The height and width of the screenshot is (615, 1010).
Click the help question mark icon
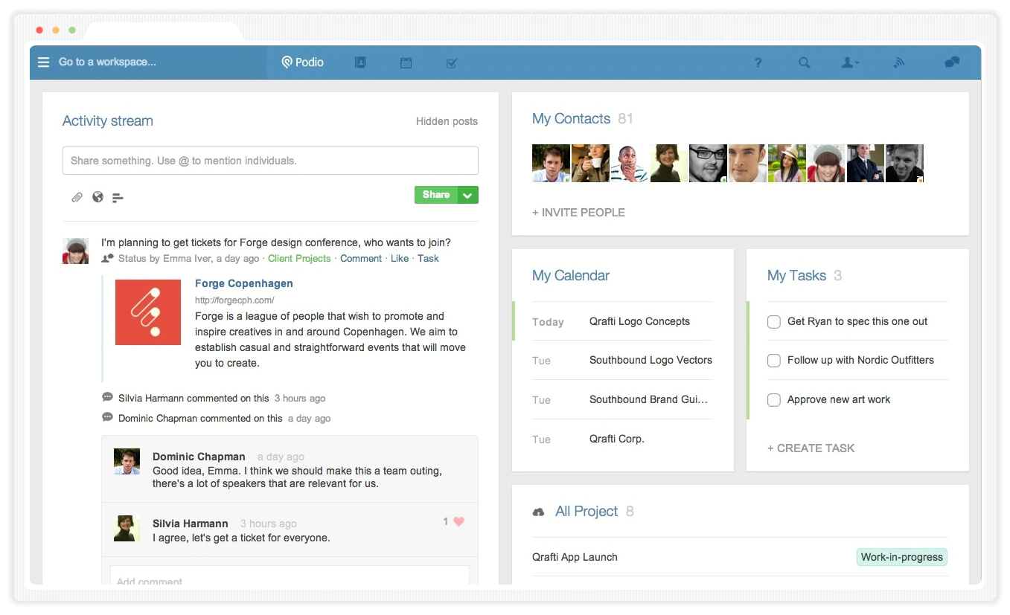pos(758,63)
